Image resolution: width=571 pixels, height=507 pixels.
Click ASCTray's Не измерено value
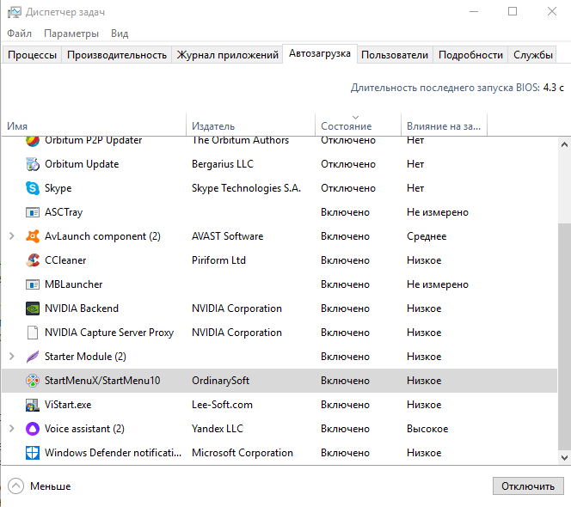[x=438, y=212]
